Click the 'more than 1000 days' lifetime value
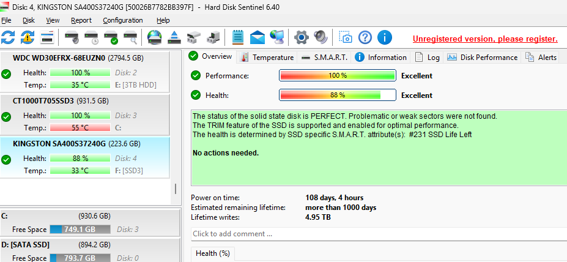Screen dimensions: 567x262 coord(341,208)
